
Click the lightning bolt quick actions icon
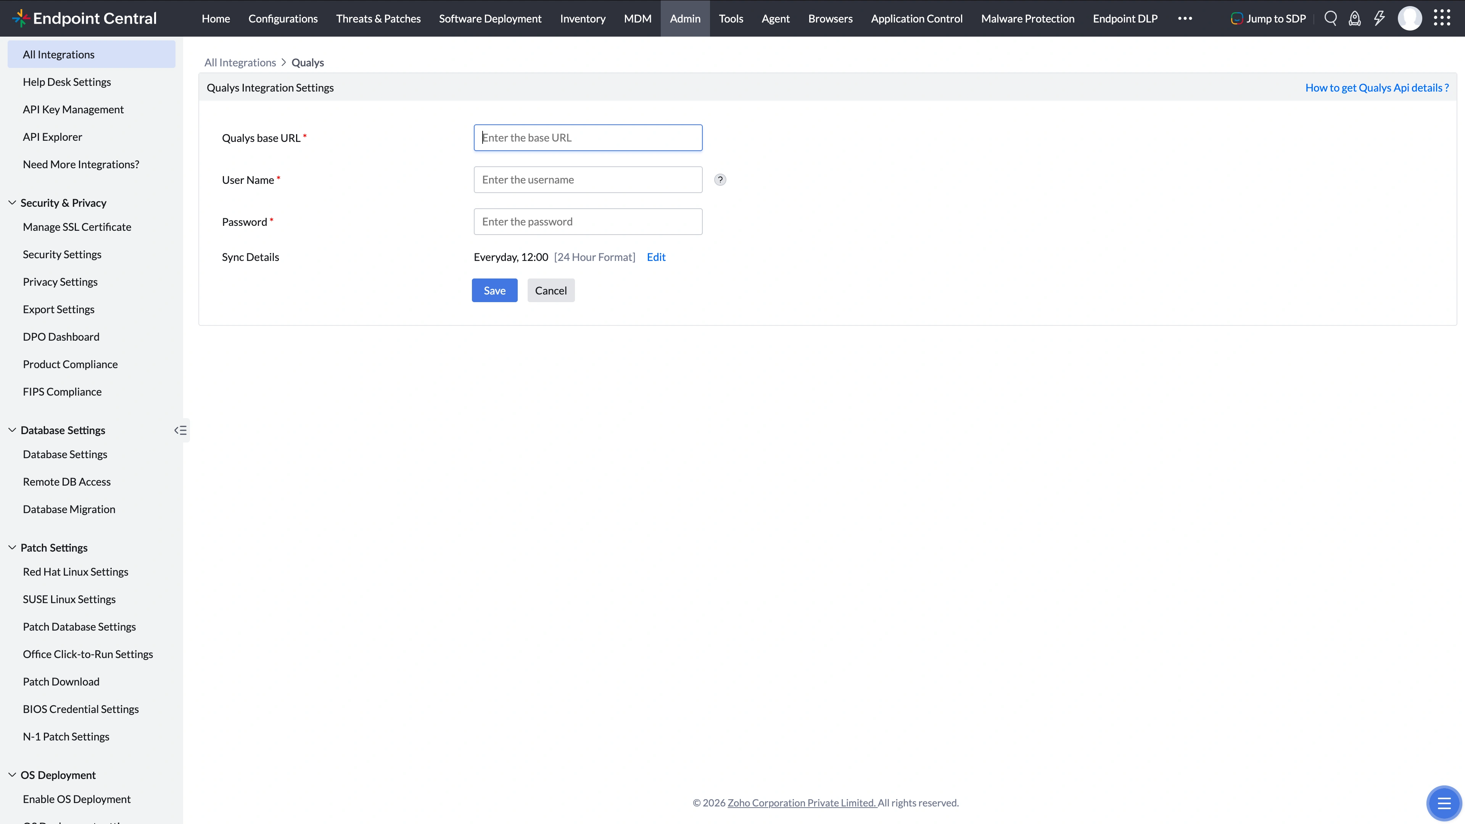[x=1379, y=18]
